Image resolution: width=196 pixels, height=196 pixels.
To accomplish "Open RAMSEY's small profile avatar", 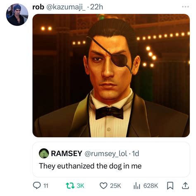I will (x=44, y=153).
